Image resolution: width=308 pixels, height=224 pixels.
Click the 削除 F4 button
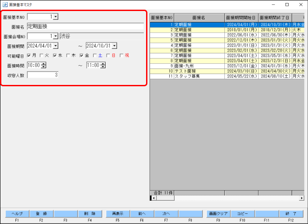pos(90,214)
